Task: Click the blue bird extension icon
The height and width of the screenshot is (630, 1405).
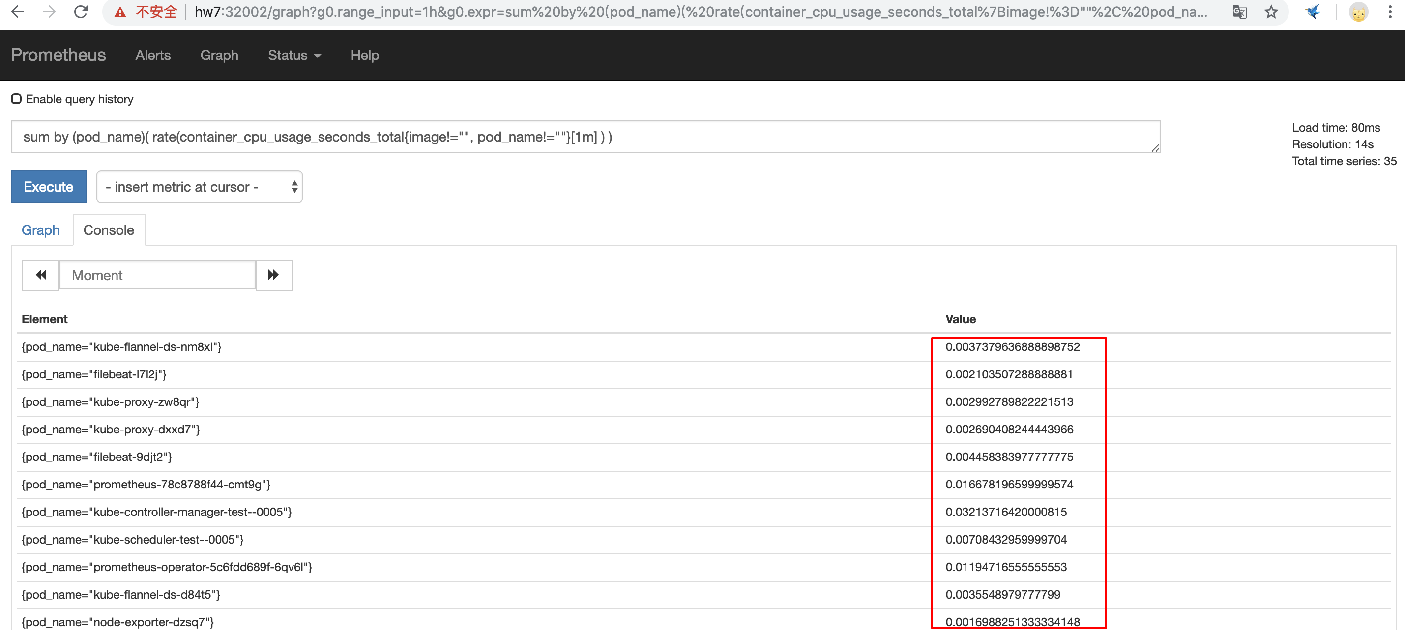Action: (1314, 11)
